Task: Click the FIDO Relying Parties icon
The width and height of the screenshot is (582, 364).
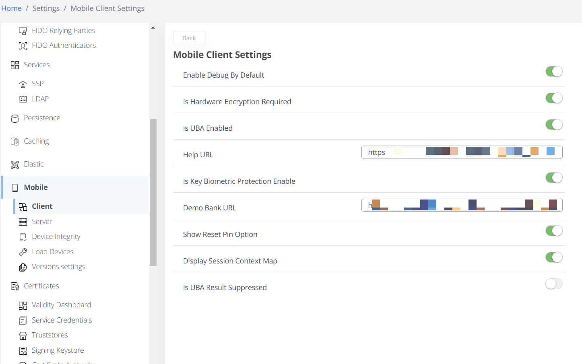Action: click(x=23, y=30)
